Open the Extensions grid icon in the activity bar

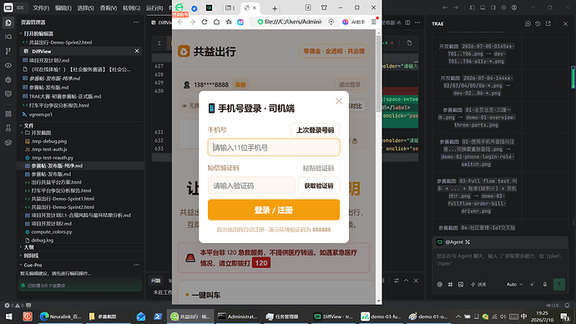(8, 114)
